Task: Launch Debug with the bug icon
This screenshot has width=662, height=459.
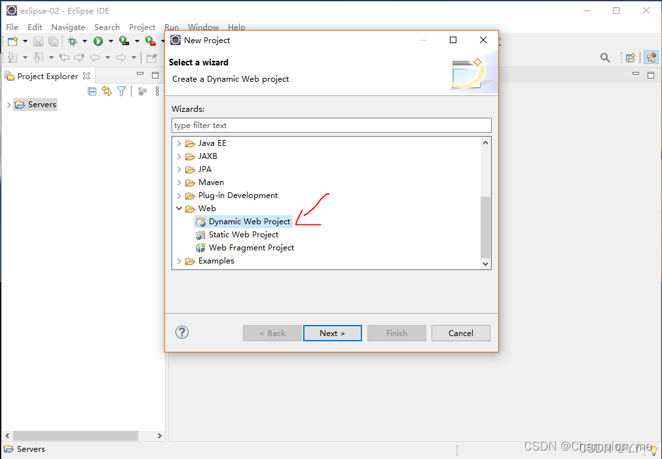Action: (x=73, y=41)
